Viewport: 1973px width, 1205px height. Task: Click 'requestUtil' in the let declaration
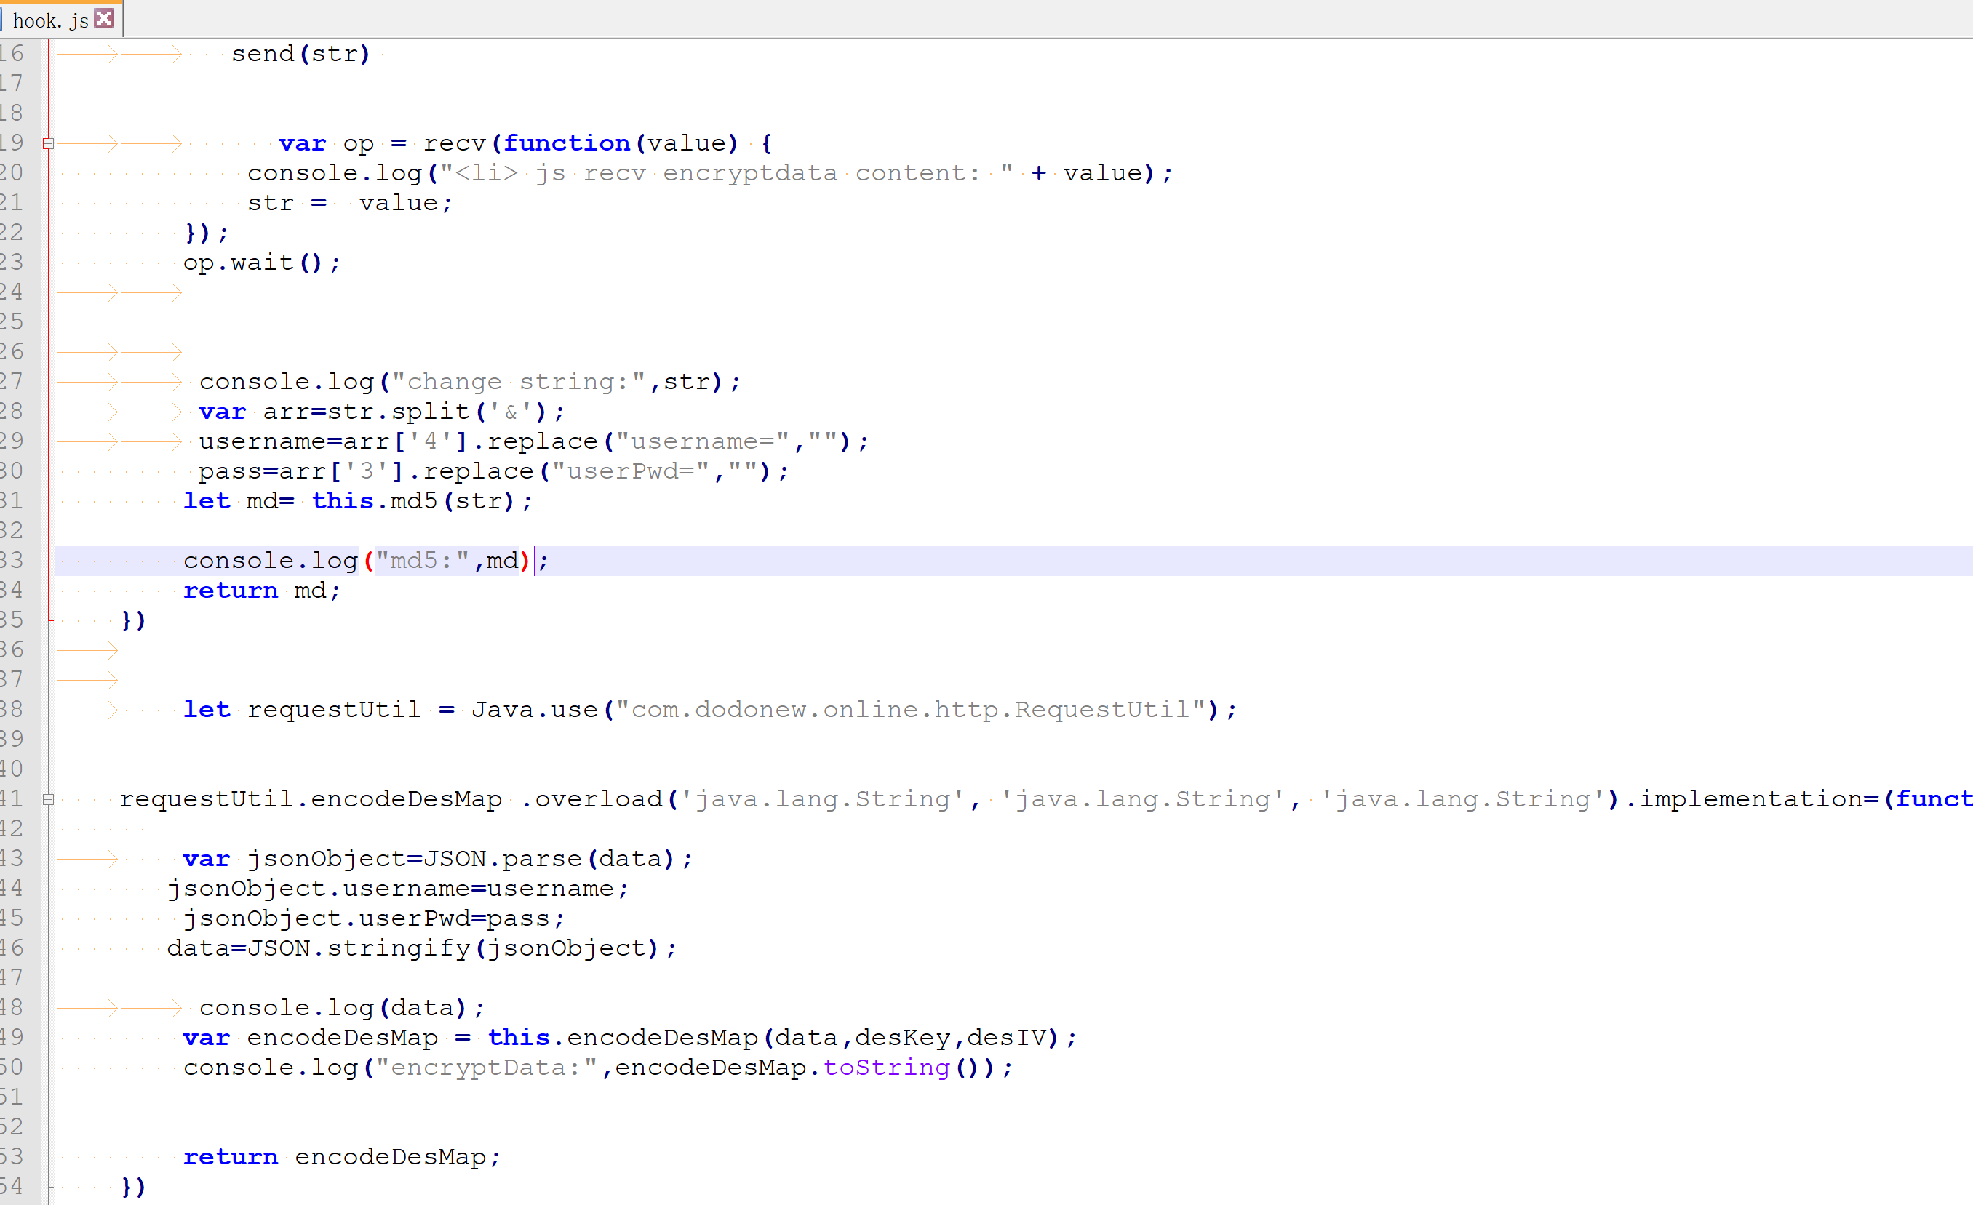[334, 709]
